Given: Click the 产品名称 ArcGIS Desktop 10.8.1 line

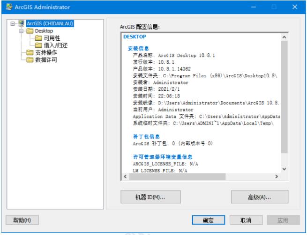Looking at the screenshot, I should pyautogui.click(x=174, y=55).
